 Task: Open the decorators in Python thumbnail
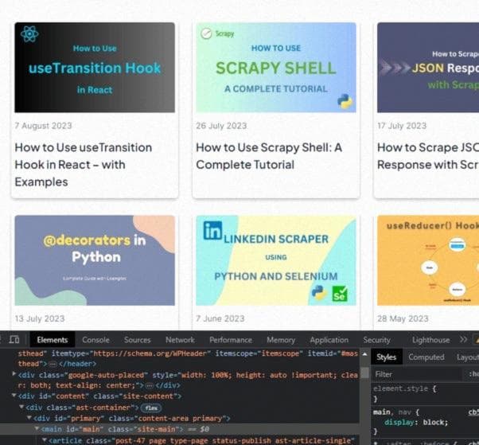(95, 260)
